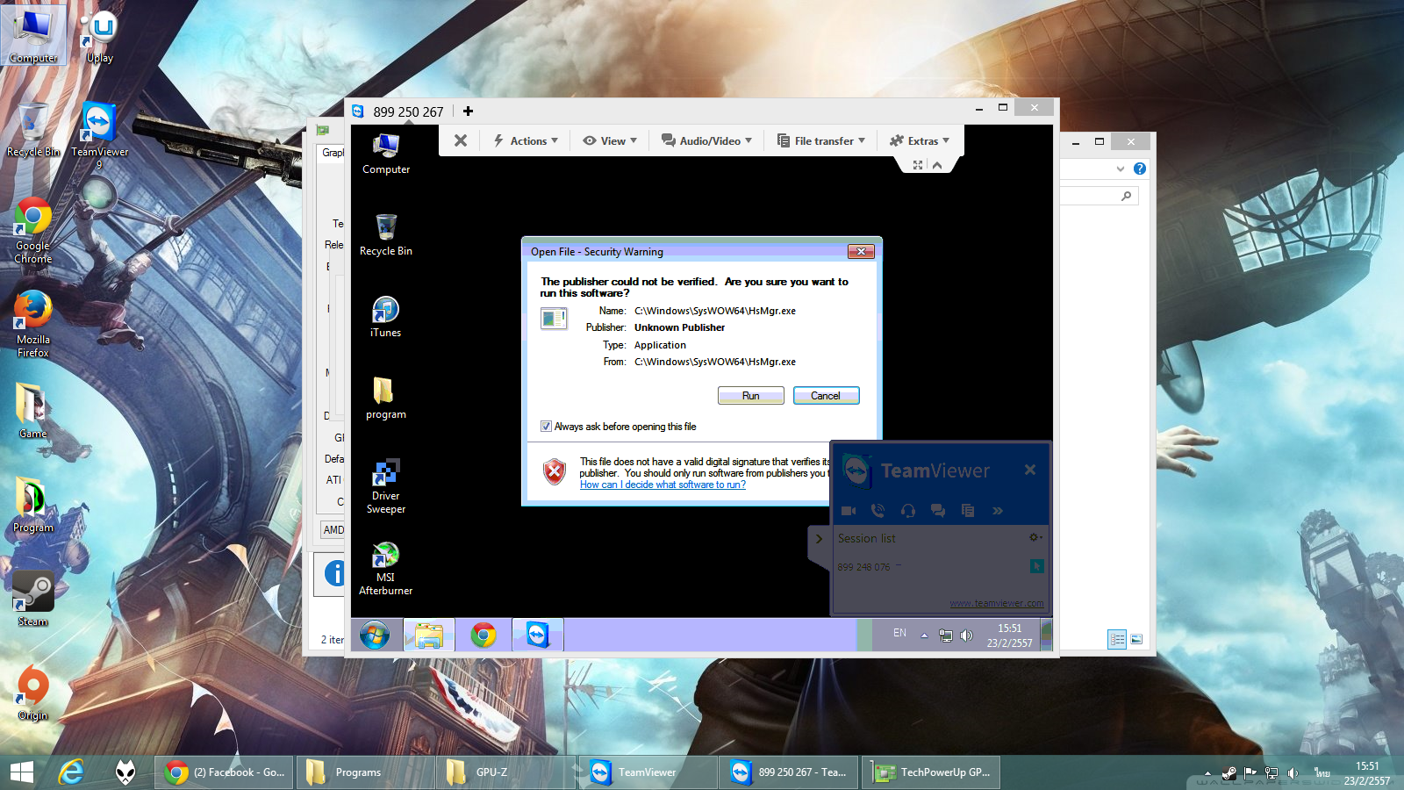
Task: Switch to the TeamViewer main taskbar item
Action: pyautogui.click(x=648, y=772)
